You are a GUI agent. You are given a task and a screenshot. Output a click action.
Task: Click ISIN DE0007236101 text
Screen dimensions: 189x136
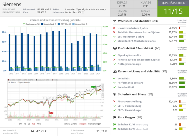pyautogui.click(x=12, y=12)
